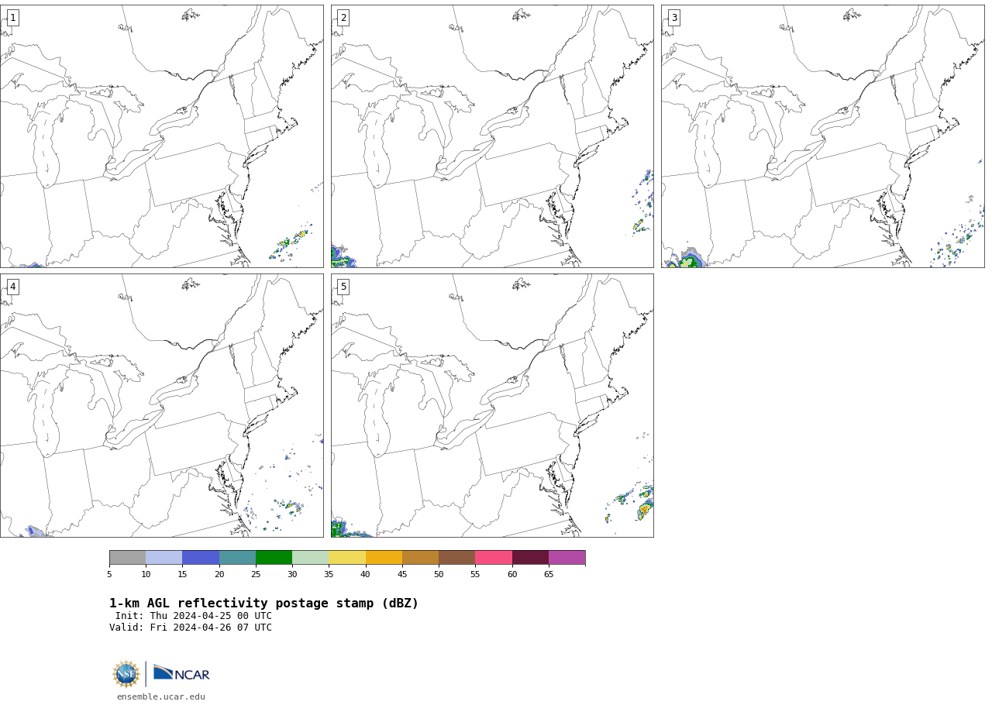Click the NCAR logo
Viewport: 992px width, 705px height.
181,673
